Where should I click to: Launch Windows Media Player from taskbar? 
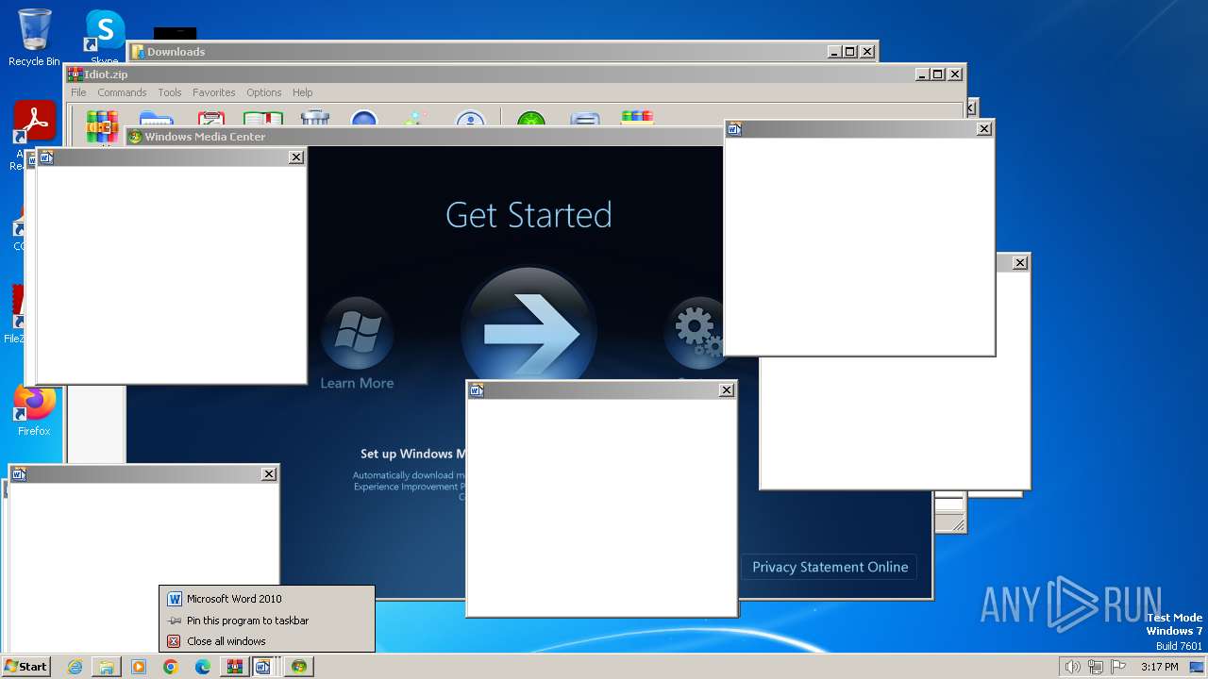139,667
